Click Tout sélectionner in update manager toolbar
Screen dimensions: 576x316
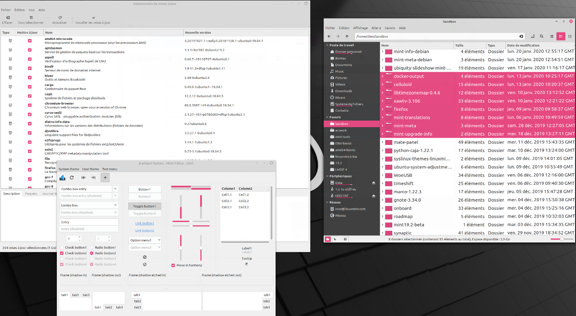click(x=31, y=18)
